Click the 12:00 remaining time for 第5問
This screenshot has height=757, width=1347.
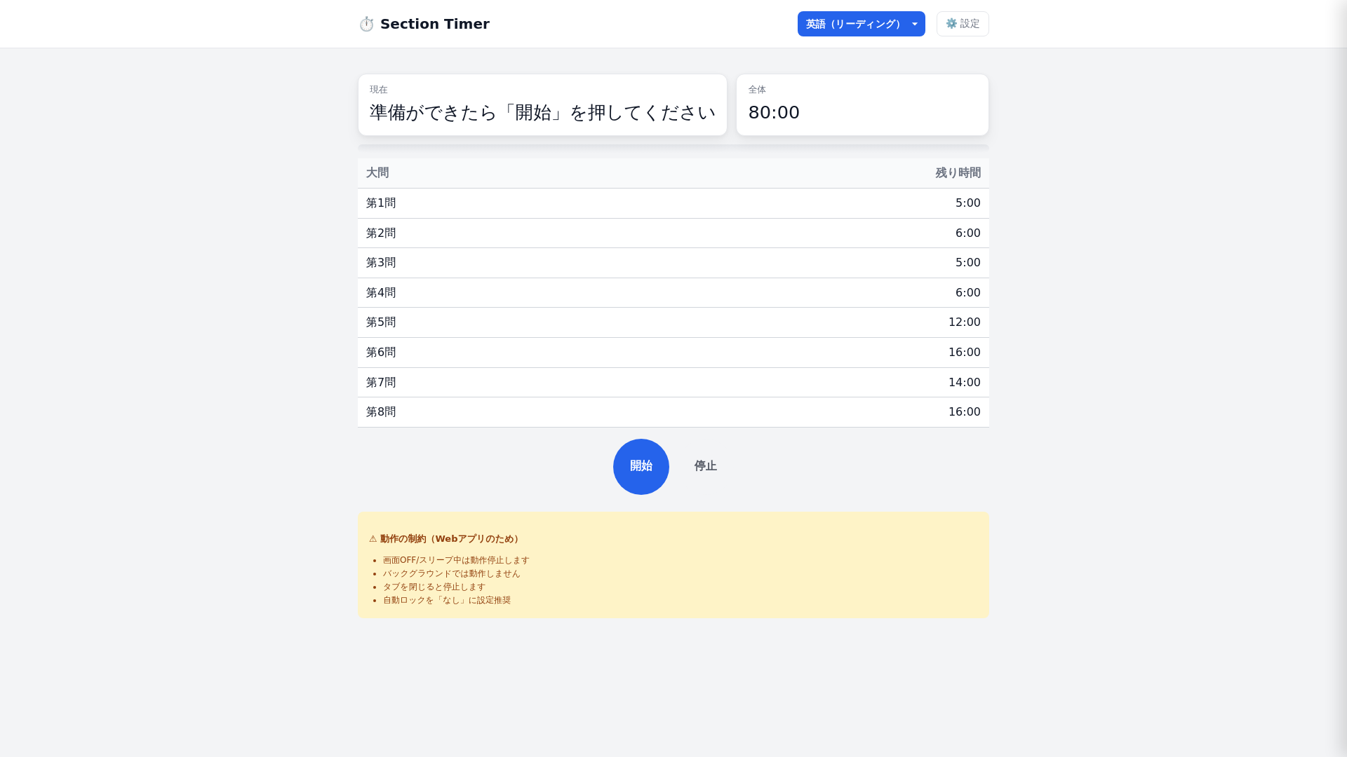(x=964, y=322)
